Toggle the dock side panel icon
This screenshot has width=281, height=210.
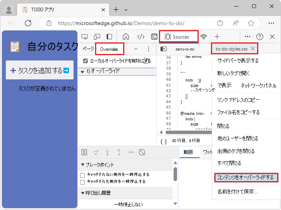coord(109,37)
